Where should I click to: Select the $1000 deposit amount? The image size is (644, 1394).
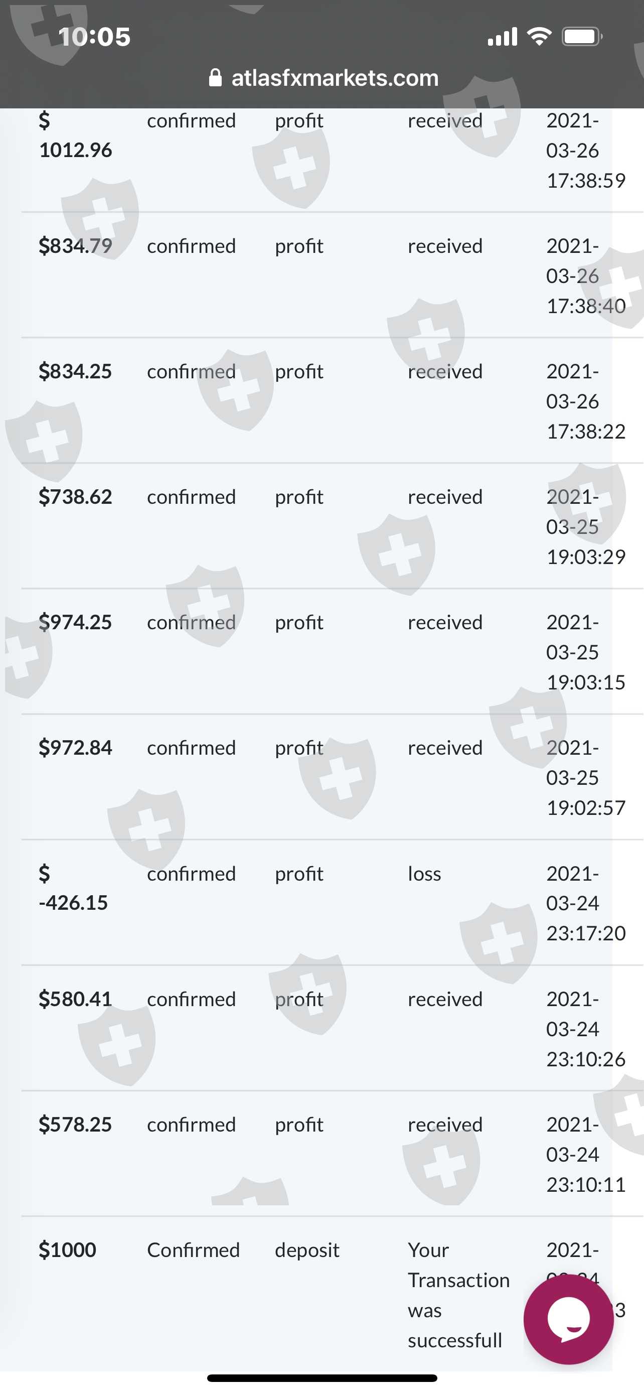click(x=68, y=1250)
